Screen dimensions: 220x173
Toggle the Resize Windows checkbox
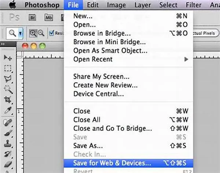click(x=52, y=33)
